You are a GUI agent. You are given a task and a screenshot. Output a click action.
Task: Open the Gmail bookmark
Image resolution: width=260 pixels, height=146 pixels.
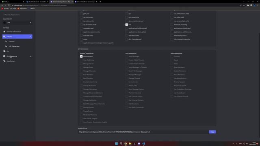click(x=13, y=9)
